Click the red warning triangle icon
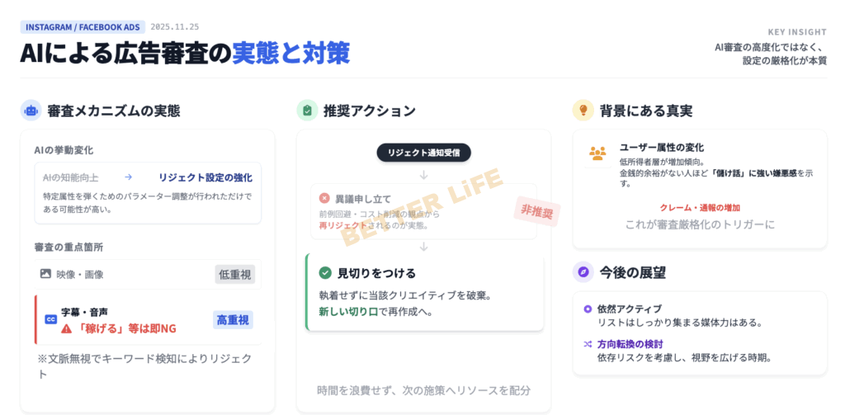The image size is (845, 415). click(x=66, y=328)
